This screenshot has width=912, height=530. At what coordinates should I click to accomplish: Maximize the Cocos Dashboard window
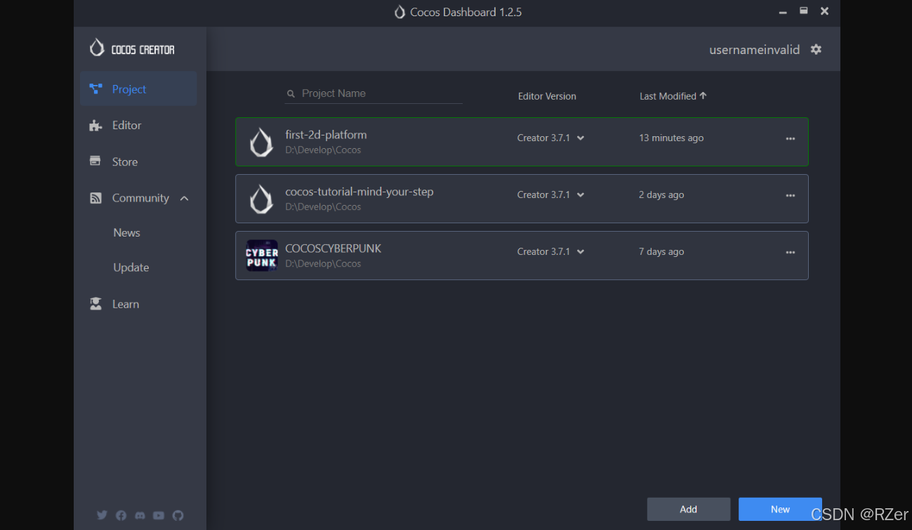pos(804,11)
